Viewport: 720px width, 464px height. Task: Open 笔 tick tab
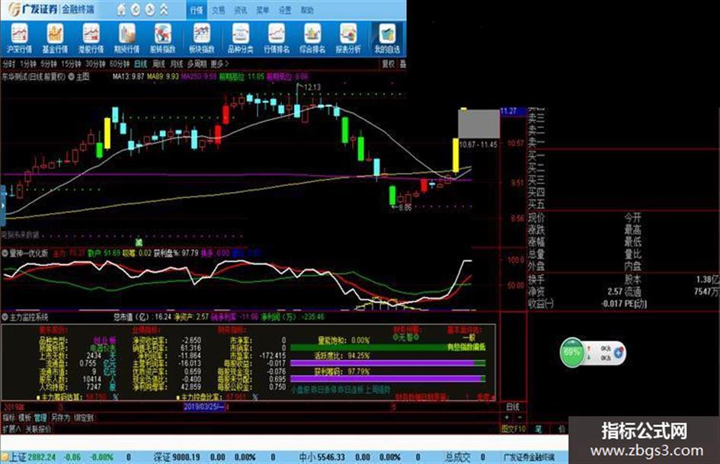pyautogui.click(x=538, y=429)
